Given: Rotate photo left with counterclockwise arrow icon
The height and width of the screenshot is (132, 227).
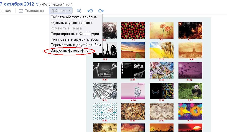Looking at the screenshot, I should tap(90, 11).
